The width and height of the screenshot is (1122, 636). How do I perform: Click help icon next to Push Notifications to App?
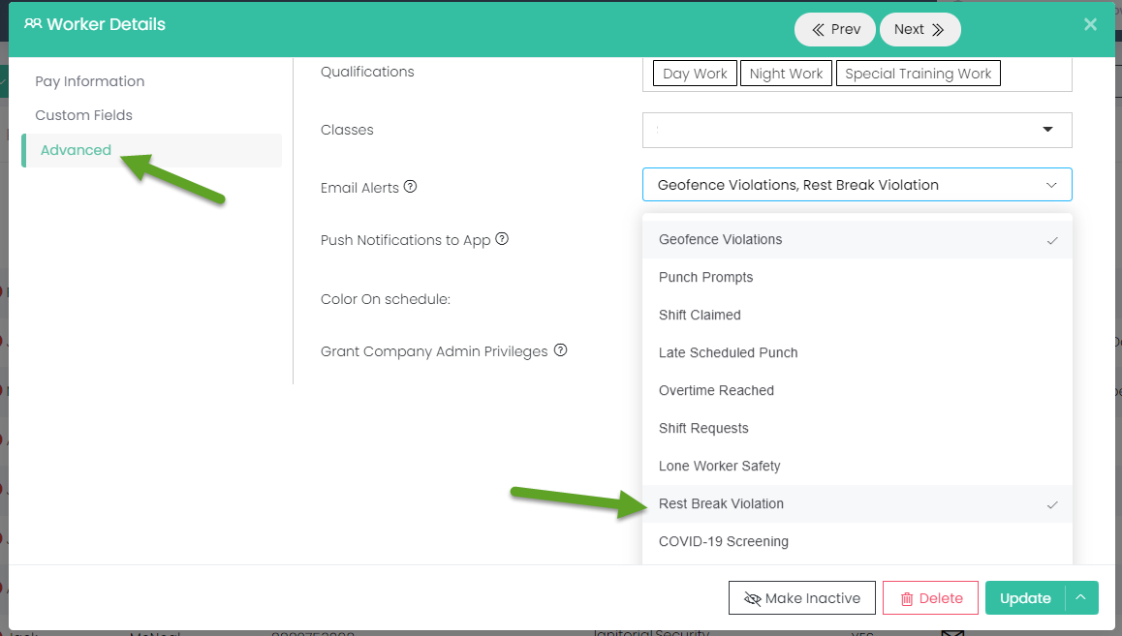pyautogui.click(x=502, y=239)
